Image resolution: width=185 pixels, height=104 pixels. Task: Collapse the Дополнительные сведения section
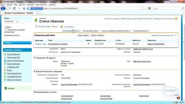coord(34,71)
